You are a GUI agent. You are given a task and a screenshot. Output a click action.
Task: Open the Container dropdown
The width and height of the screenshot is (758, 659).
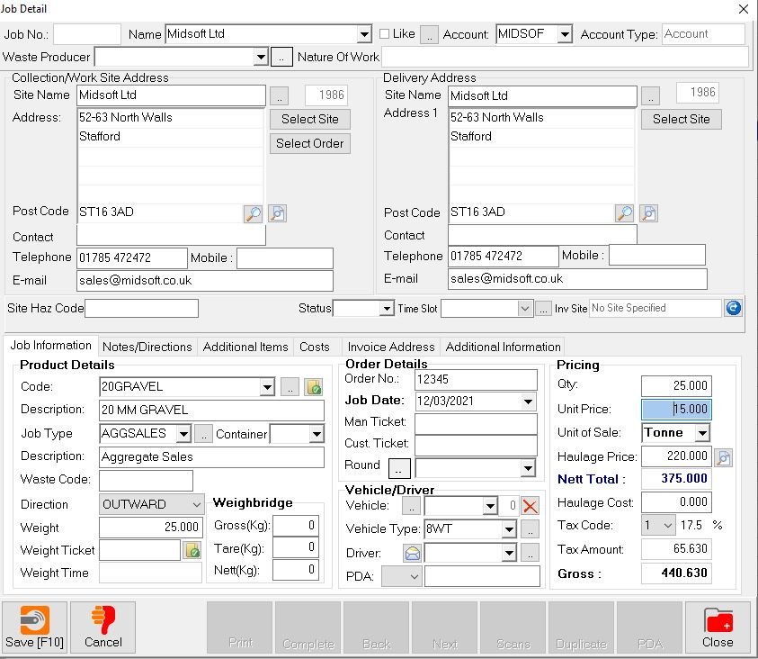click(x=317, y=434)
